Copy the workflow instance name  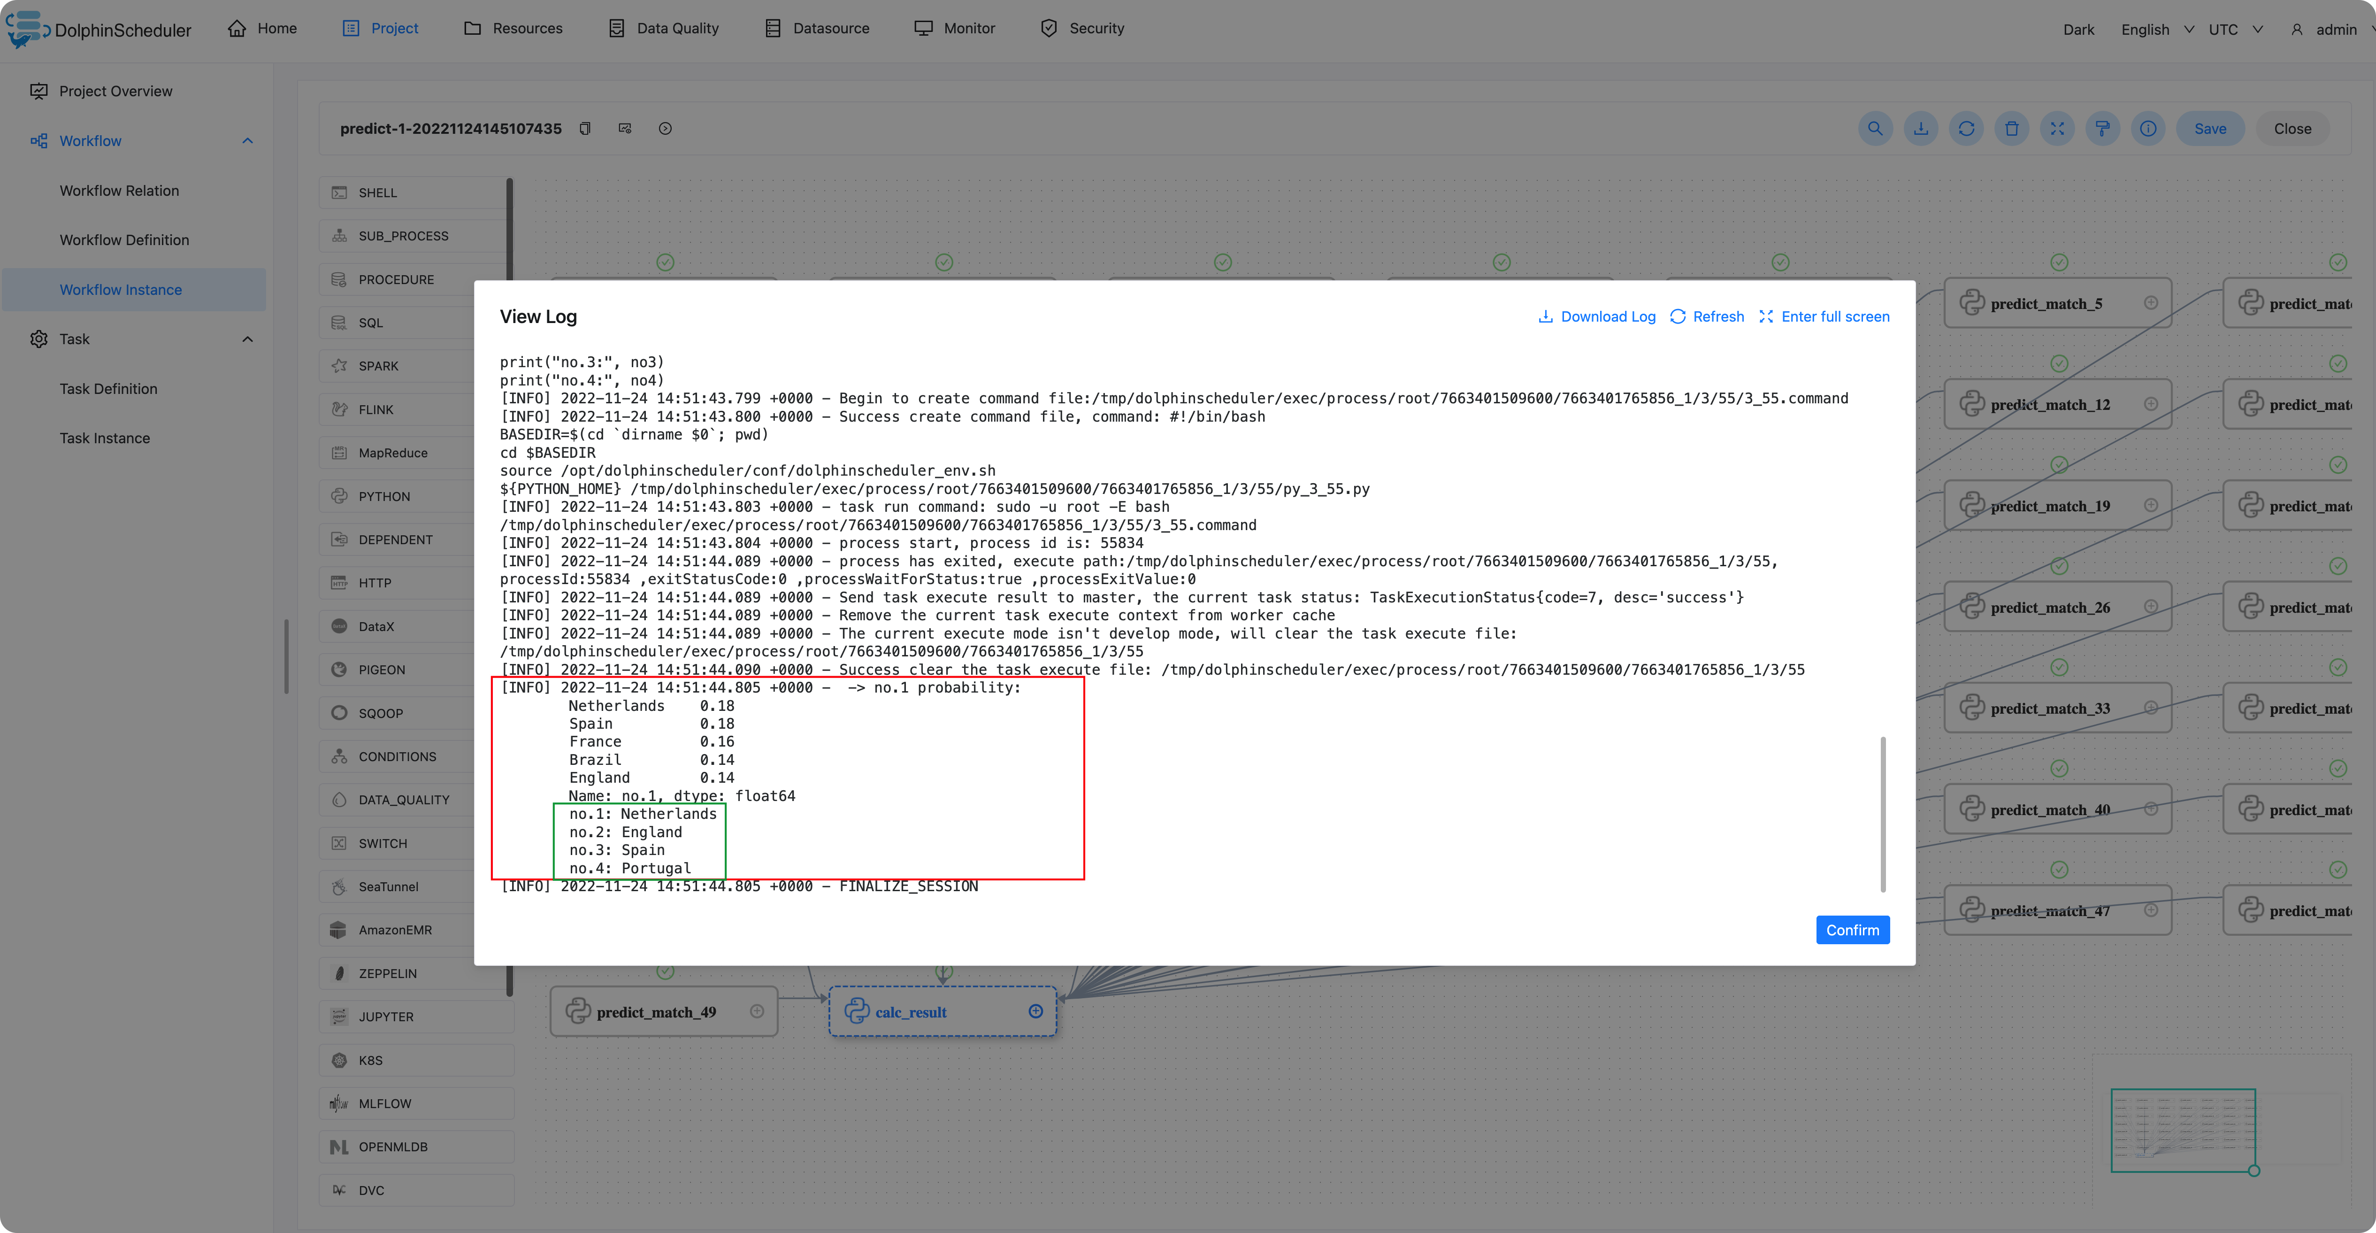click(x=585, y=128)
